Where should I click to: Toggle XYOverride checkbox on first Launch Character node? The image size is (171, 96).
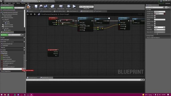[x=85, y=28]
